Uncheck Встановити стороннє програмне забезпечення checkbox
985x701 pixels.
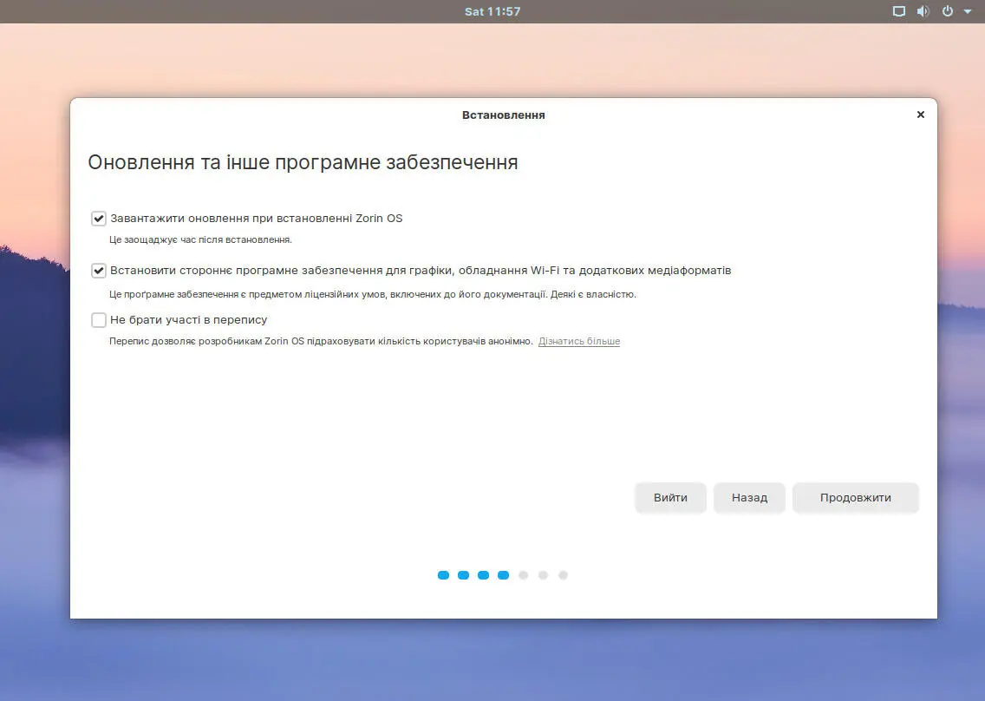click(99, 271)
